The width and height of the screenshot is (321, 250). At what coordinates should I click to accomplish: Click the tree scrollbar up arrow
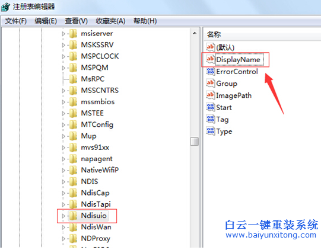pyautogui.click(x=195, y=33)
